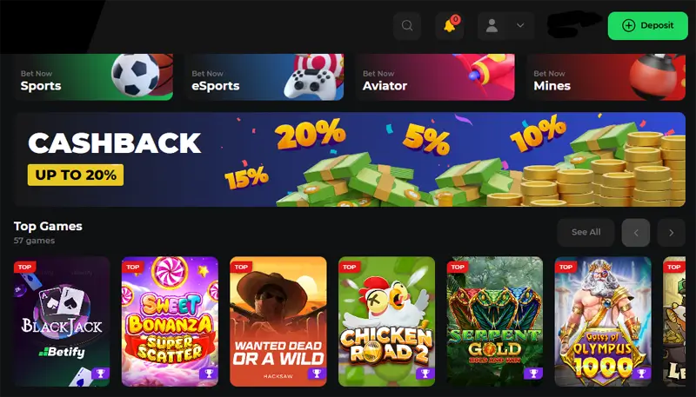Open the Sports bet now tile
Viewport: 696px width, 397px height.
click(x=93, y=77)
